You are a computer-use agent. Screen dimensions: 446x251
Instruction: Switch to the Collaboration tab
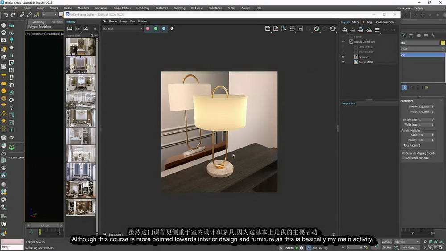click(385, 22)
